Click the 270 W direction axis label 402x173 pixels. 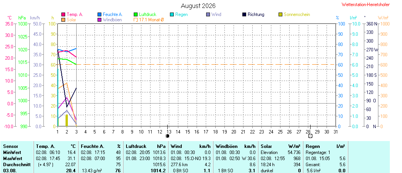(372, 50)
